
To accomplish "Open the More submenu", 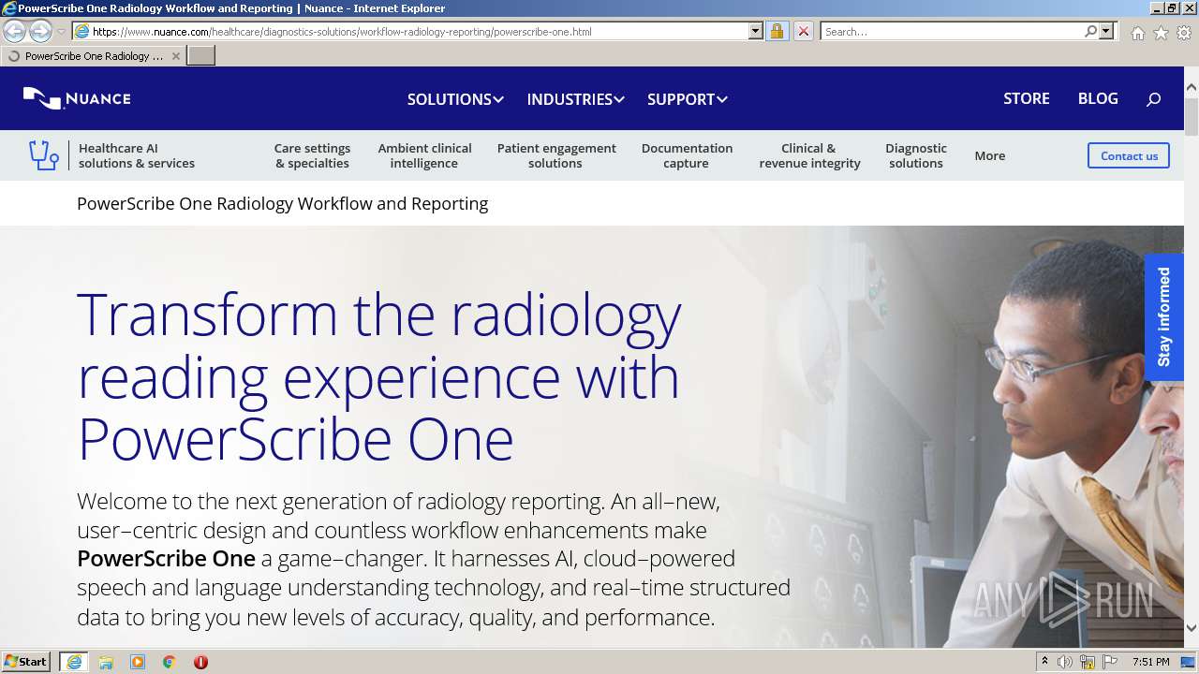I will tap(989, 155).
